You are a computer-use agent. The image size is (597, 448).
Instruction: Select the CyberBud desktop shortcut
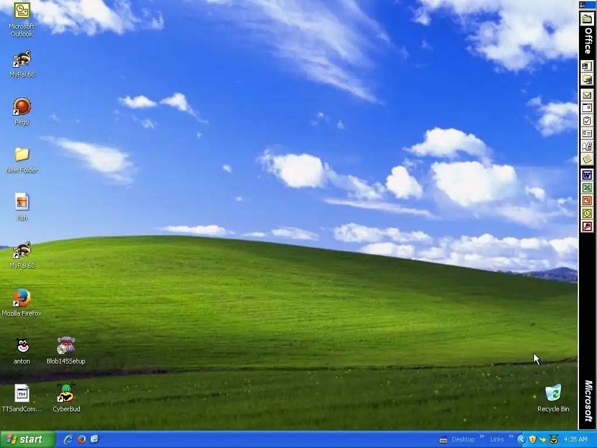(66, 398)
